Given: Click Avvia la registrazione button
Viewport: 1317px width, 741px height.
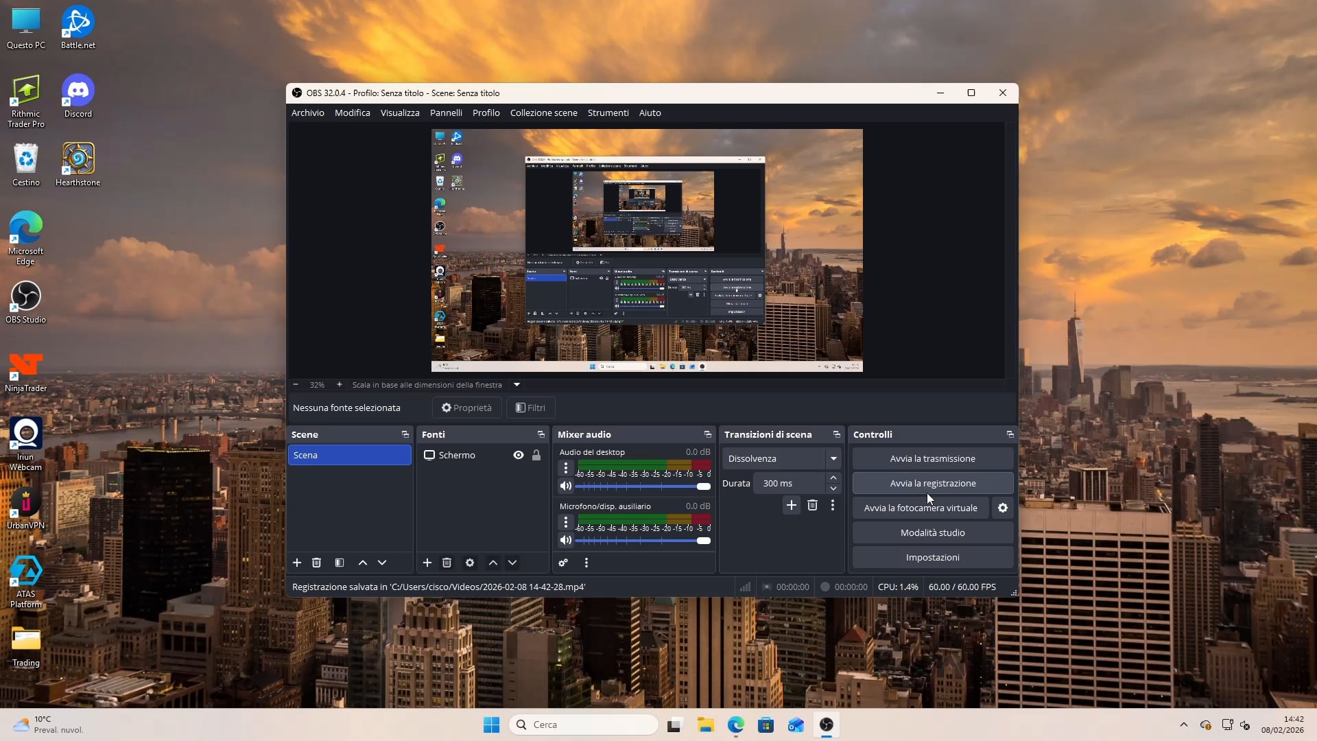Looking at the screenshot, I should click(x=932, y=483).
